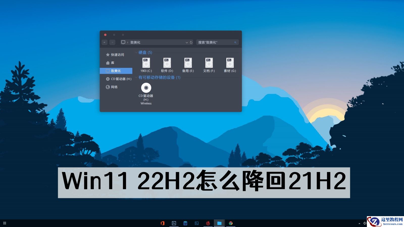Open the 软件 (D:) drive
The image size is (404, 227).
167,63
